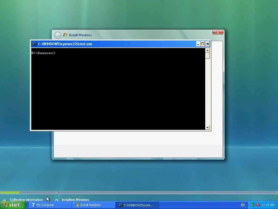Viewport: 278px width, 209px height.
Task: Maximize the cmd.exe window
Action: point(203,44)
